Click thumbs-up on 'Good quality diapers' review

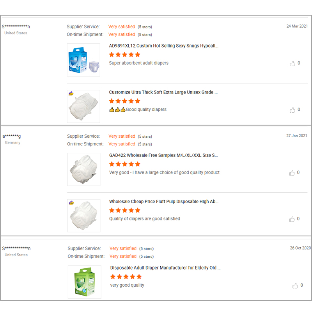tap(292, 110)
